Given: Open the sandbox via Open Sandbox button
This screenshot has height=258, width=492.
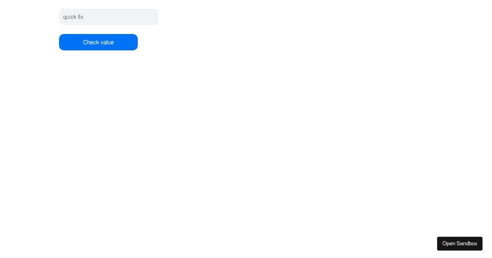Looking at the screenshot, I should tap(460, 244).
